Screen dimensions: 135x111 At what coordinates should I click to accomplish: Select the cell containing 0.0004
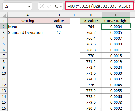(x=116, y=27)
